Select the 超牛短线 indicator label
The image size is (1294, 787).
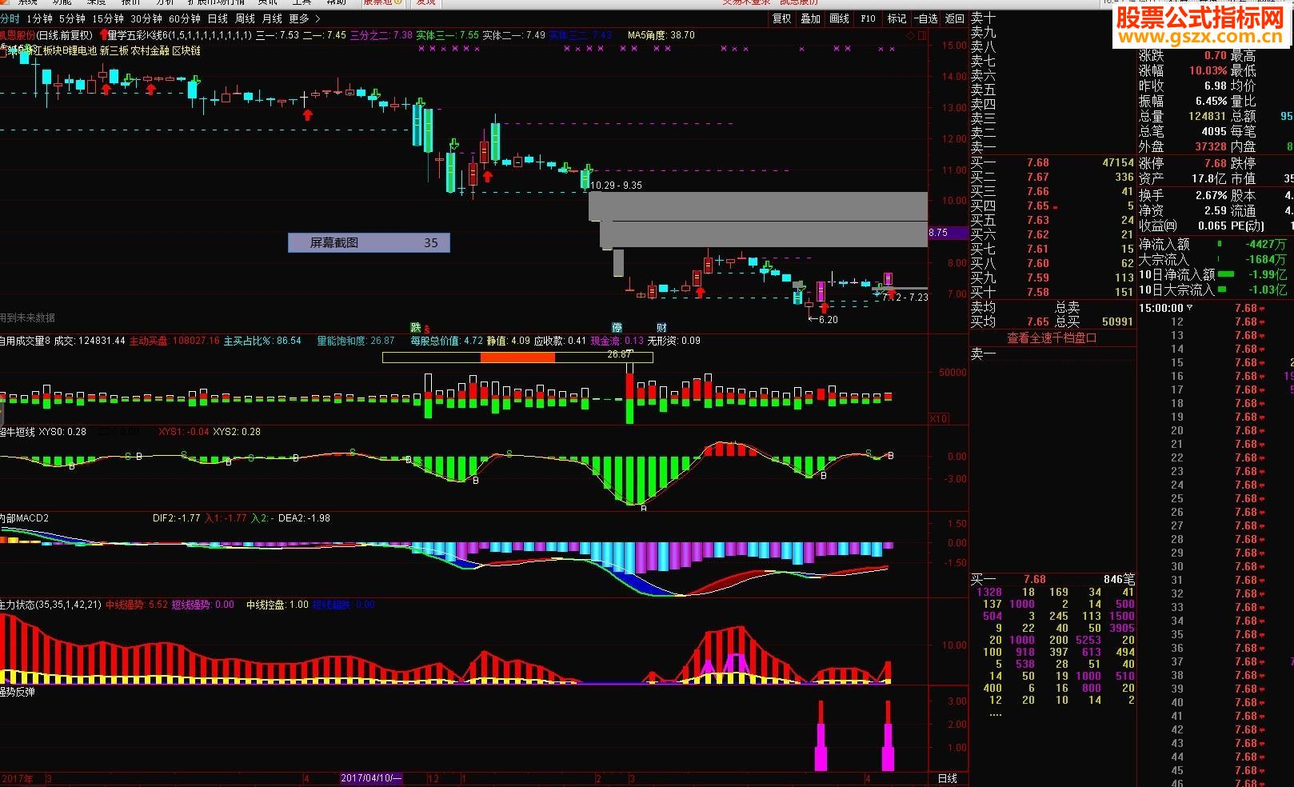[18, 432]
